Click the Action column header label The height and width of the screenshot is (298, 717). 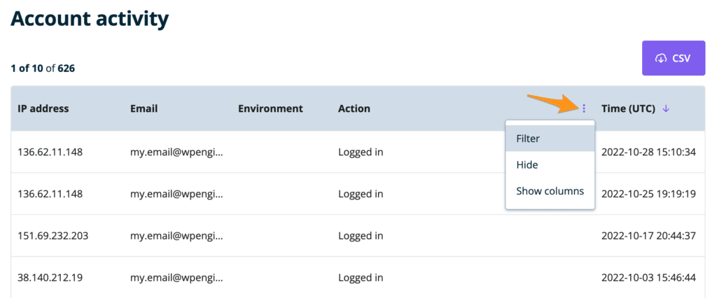click(x=354, y=108)
